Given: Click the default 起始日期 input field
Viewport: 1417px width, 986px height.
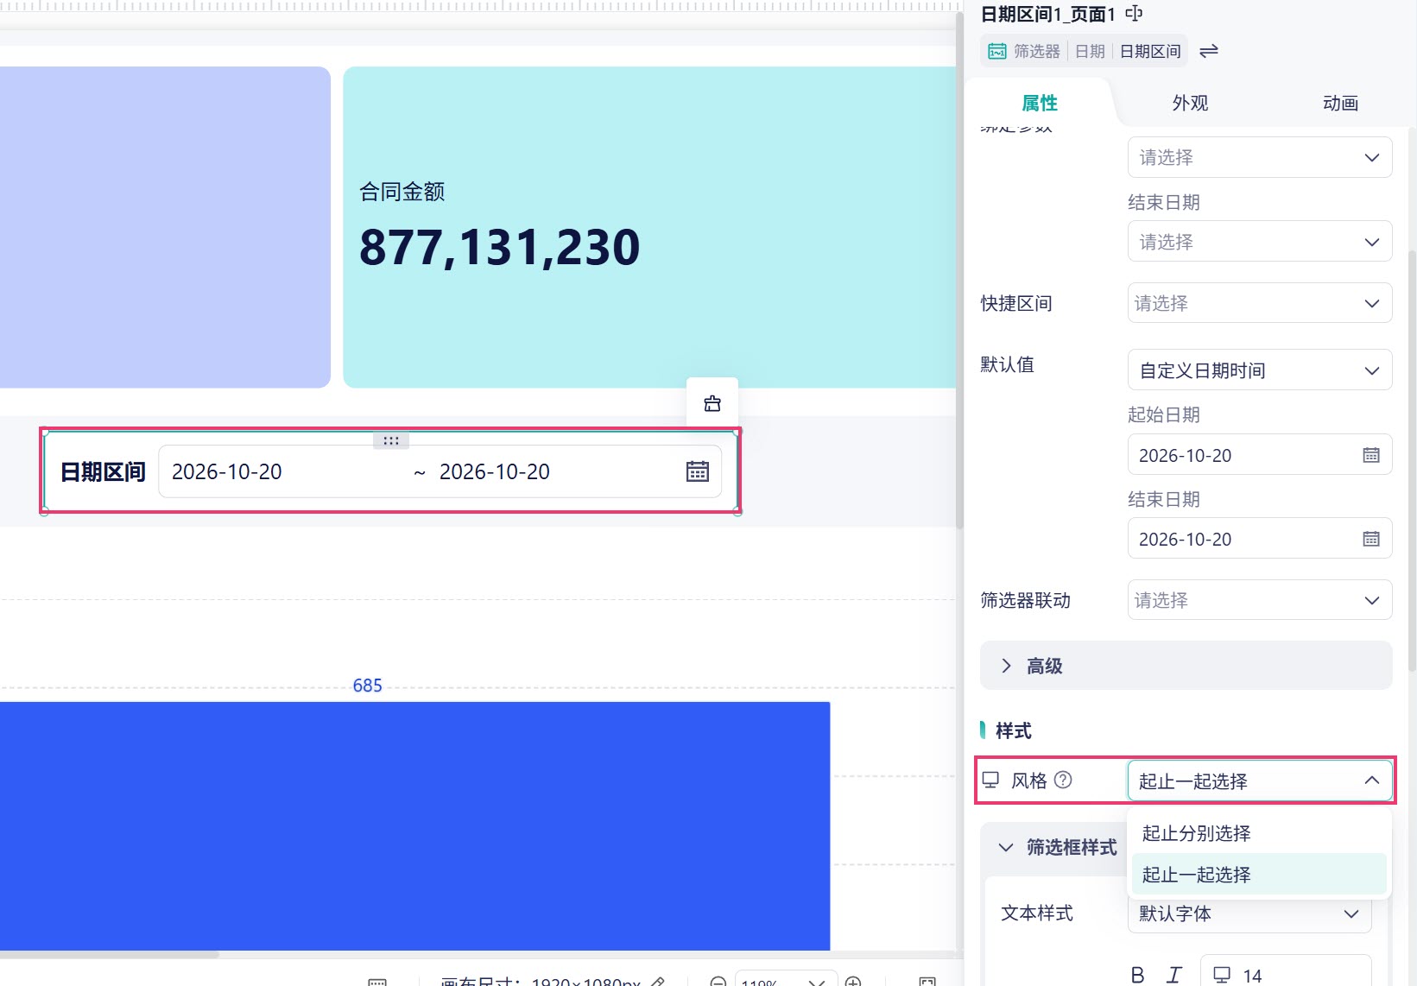Looking at the screenshot, I should click(x=1260, y=455).
